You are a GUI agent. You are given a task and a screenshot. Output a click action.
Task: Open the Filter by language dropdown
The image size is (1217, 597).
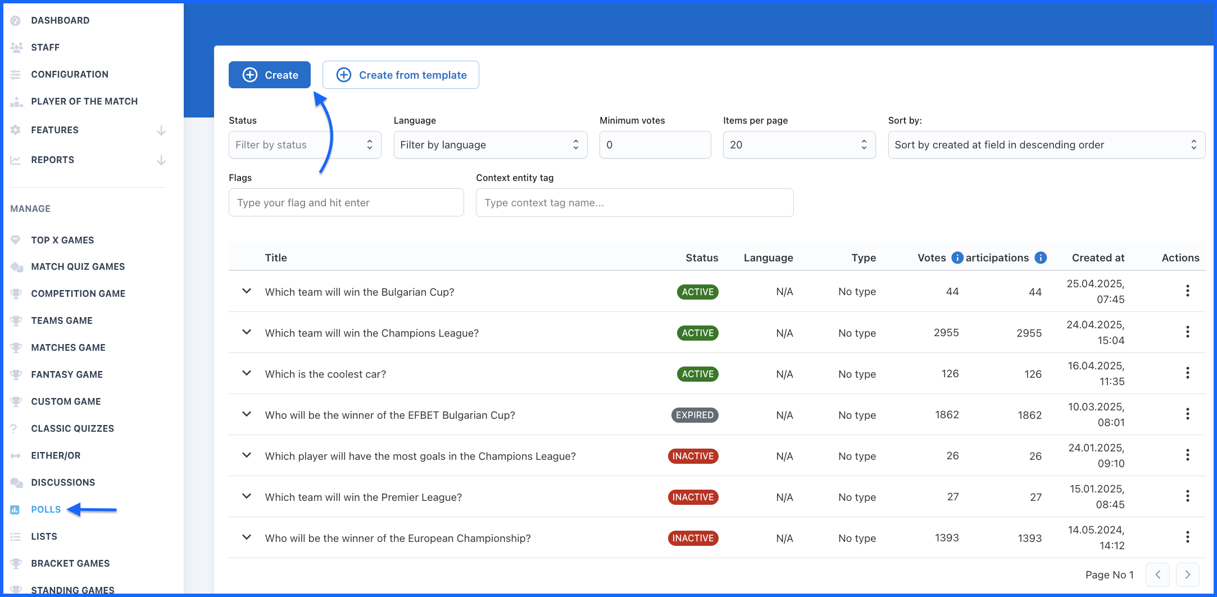coord(490,145)
